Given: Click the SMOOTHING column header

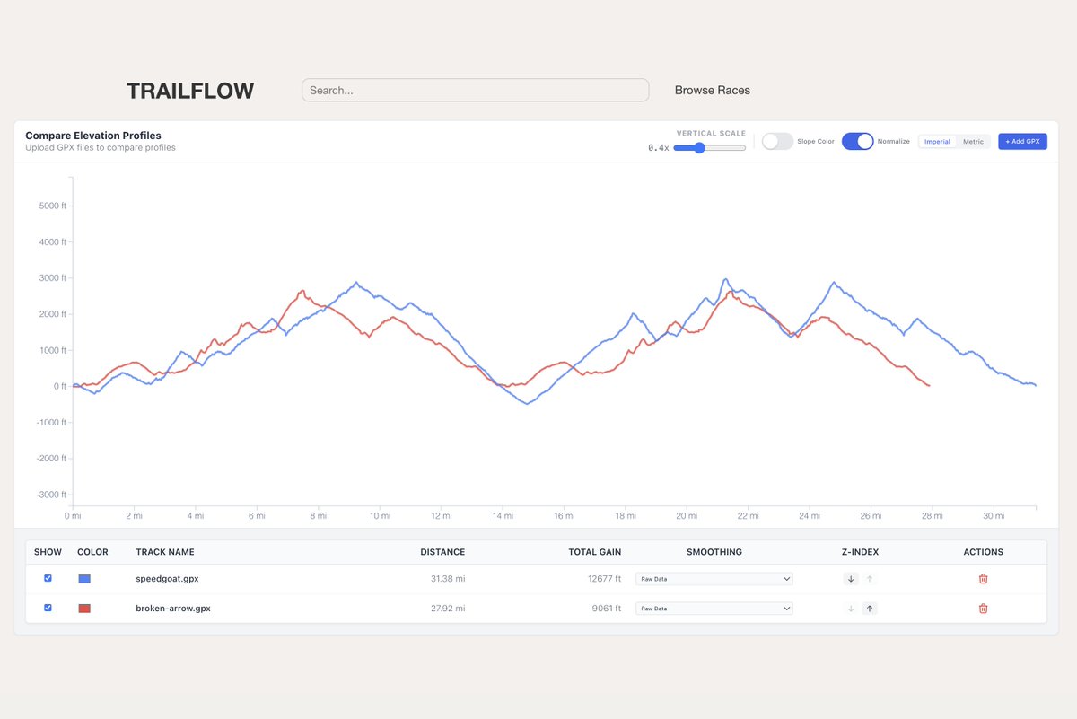Looking at the screenshot, I should pyautogui.click(x=714, y=552).
